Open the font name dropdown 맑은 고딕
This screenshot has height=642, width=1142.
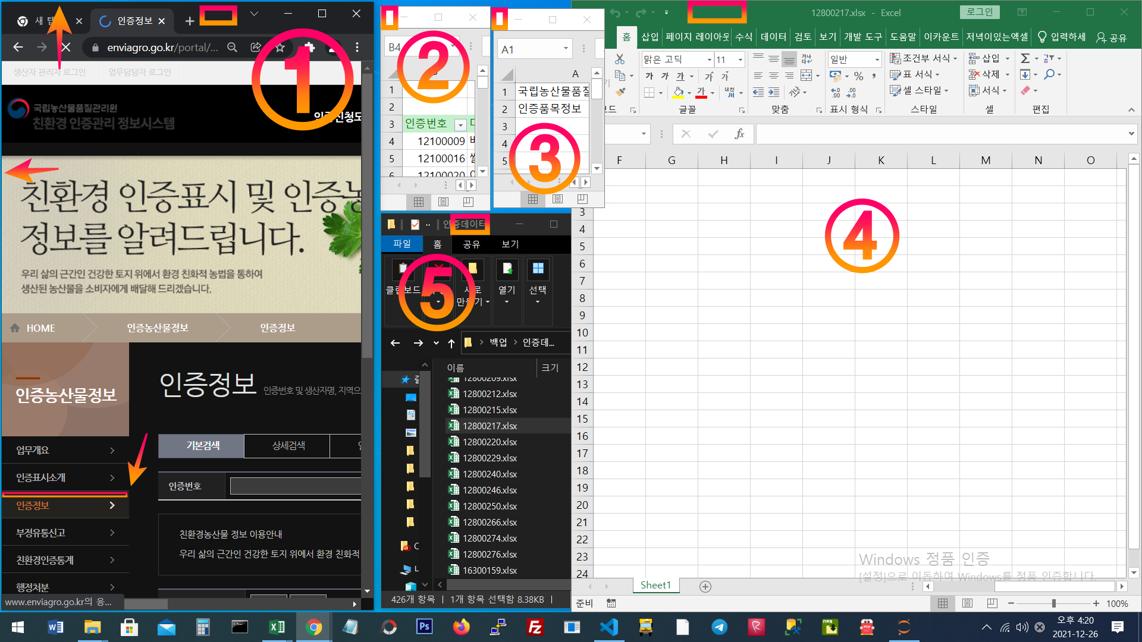point(709,59)
